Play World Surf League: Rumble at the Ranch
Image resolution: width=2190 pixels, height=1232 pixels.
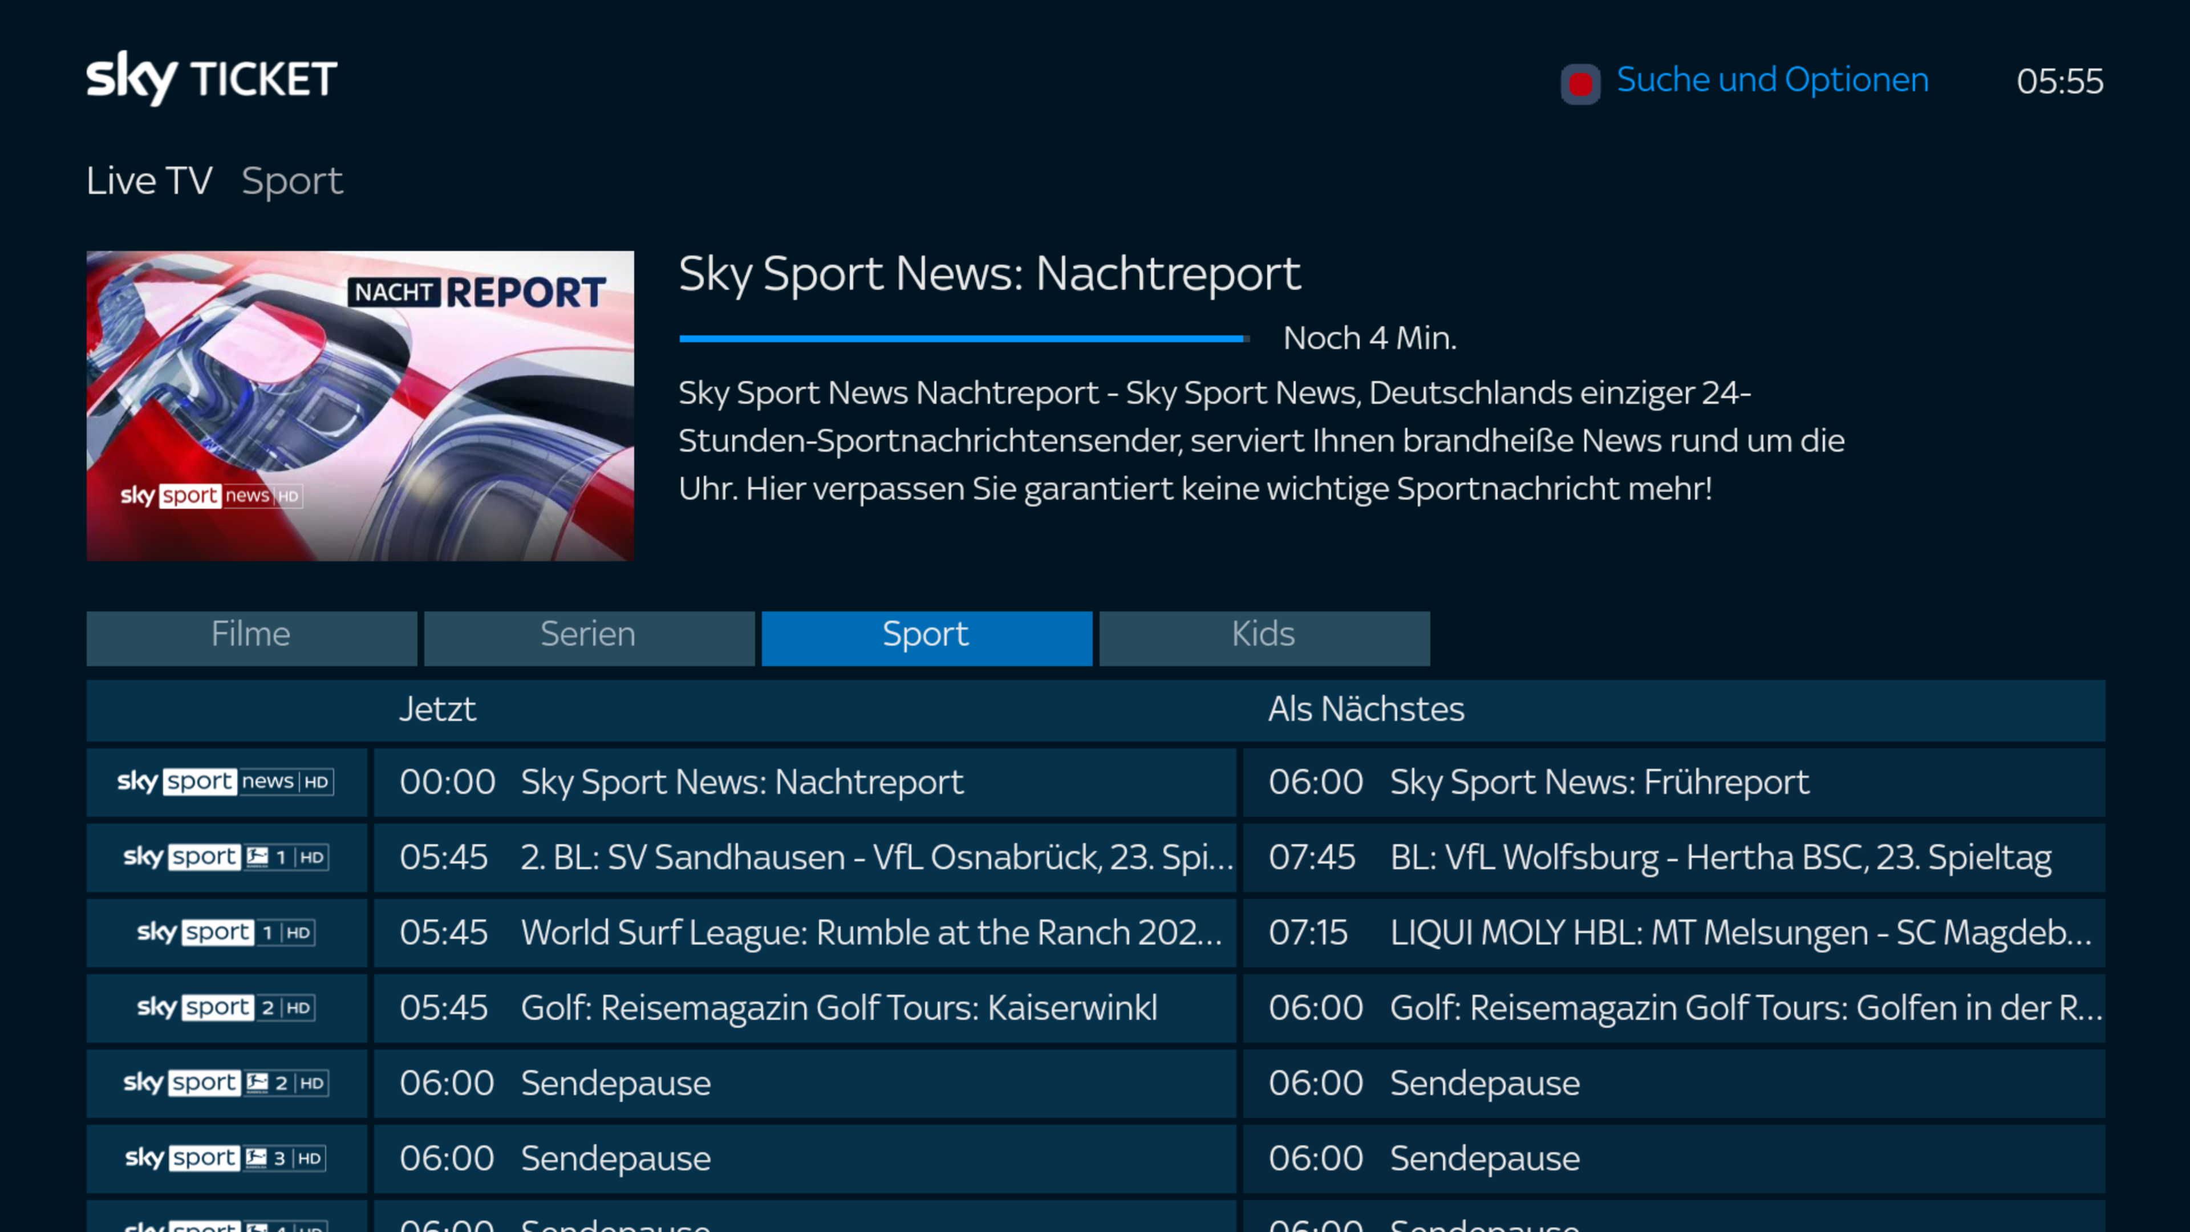[x=805, y=933]
